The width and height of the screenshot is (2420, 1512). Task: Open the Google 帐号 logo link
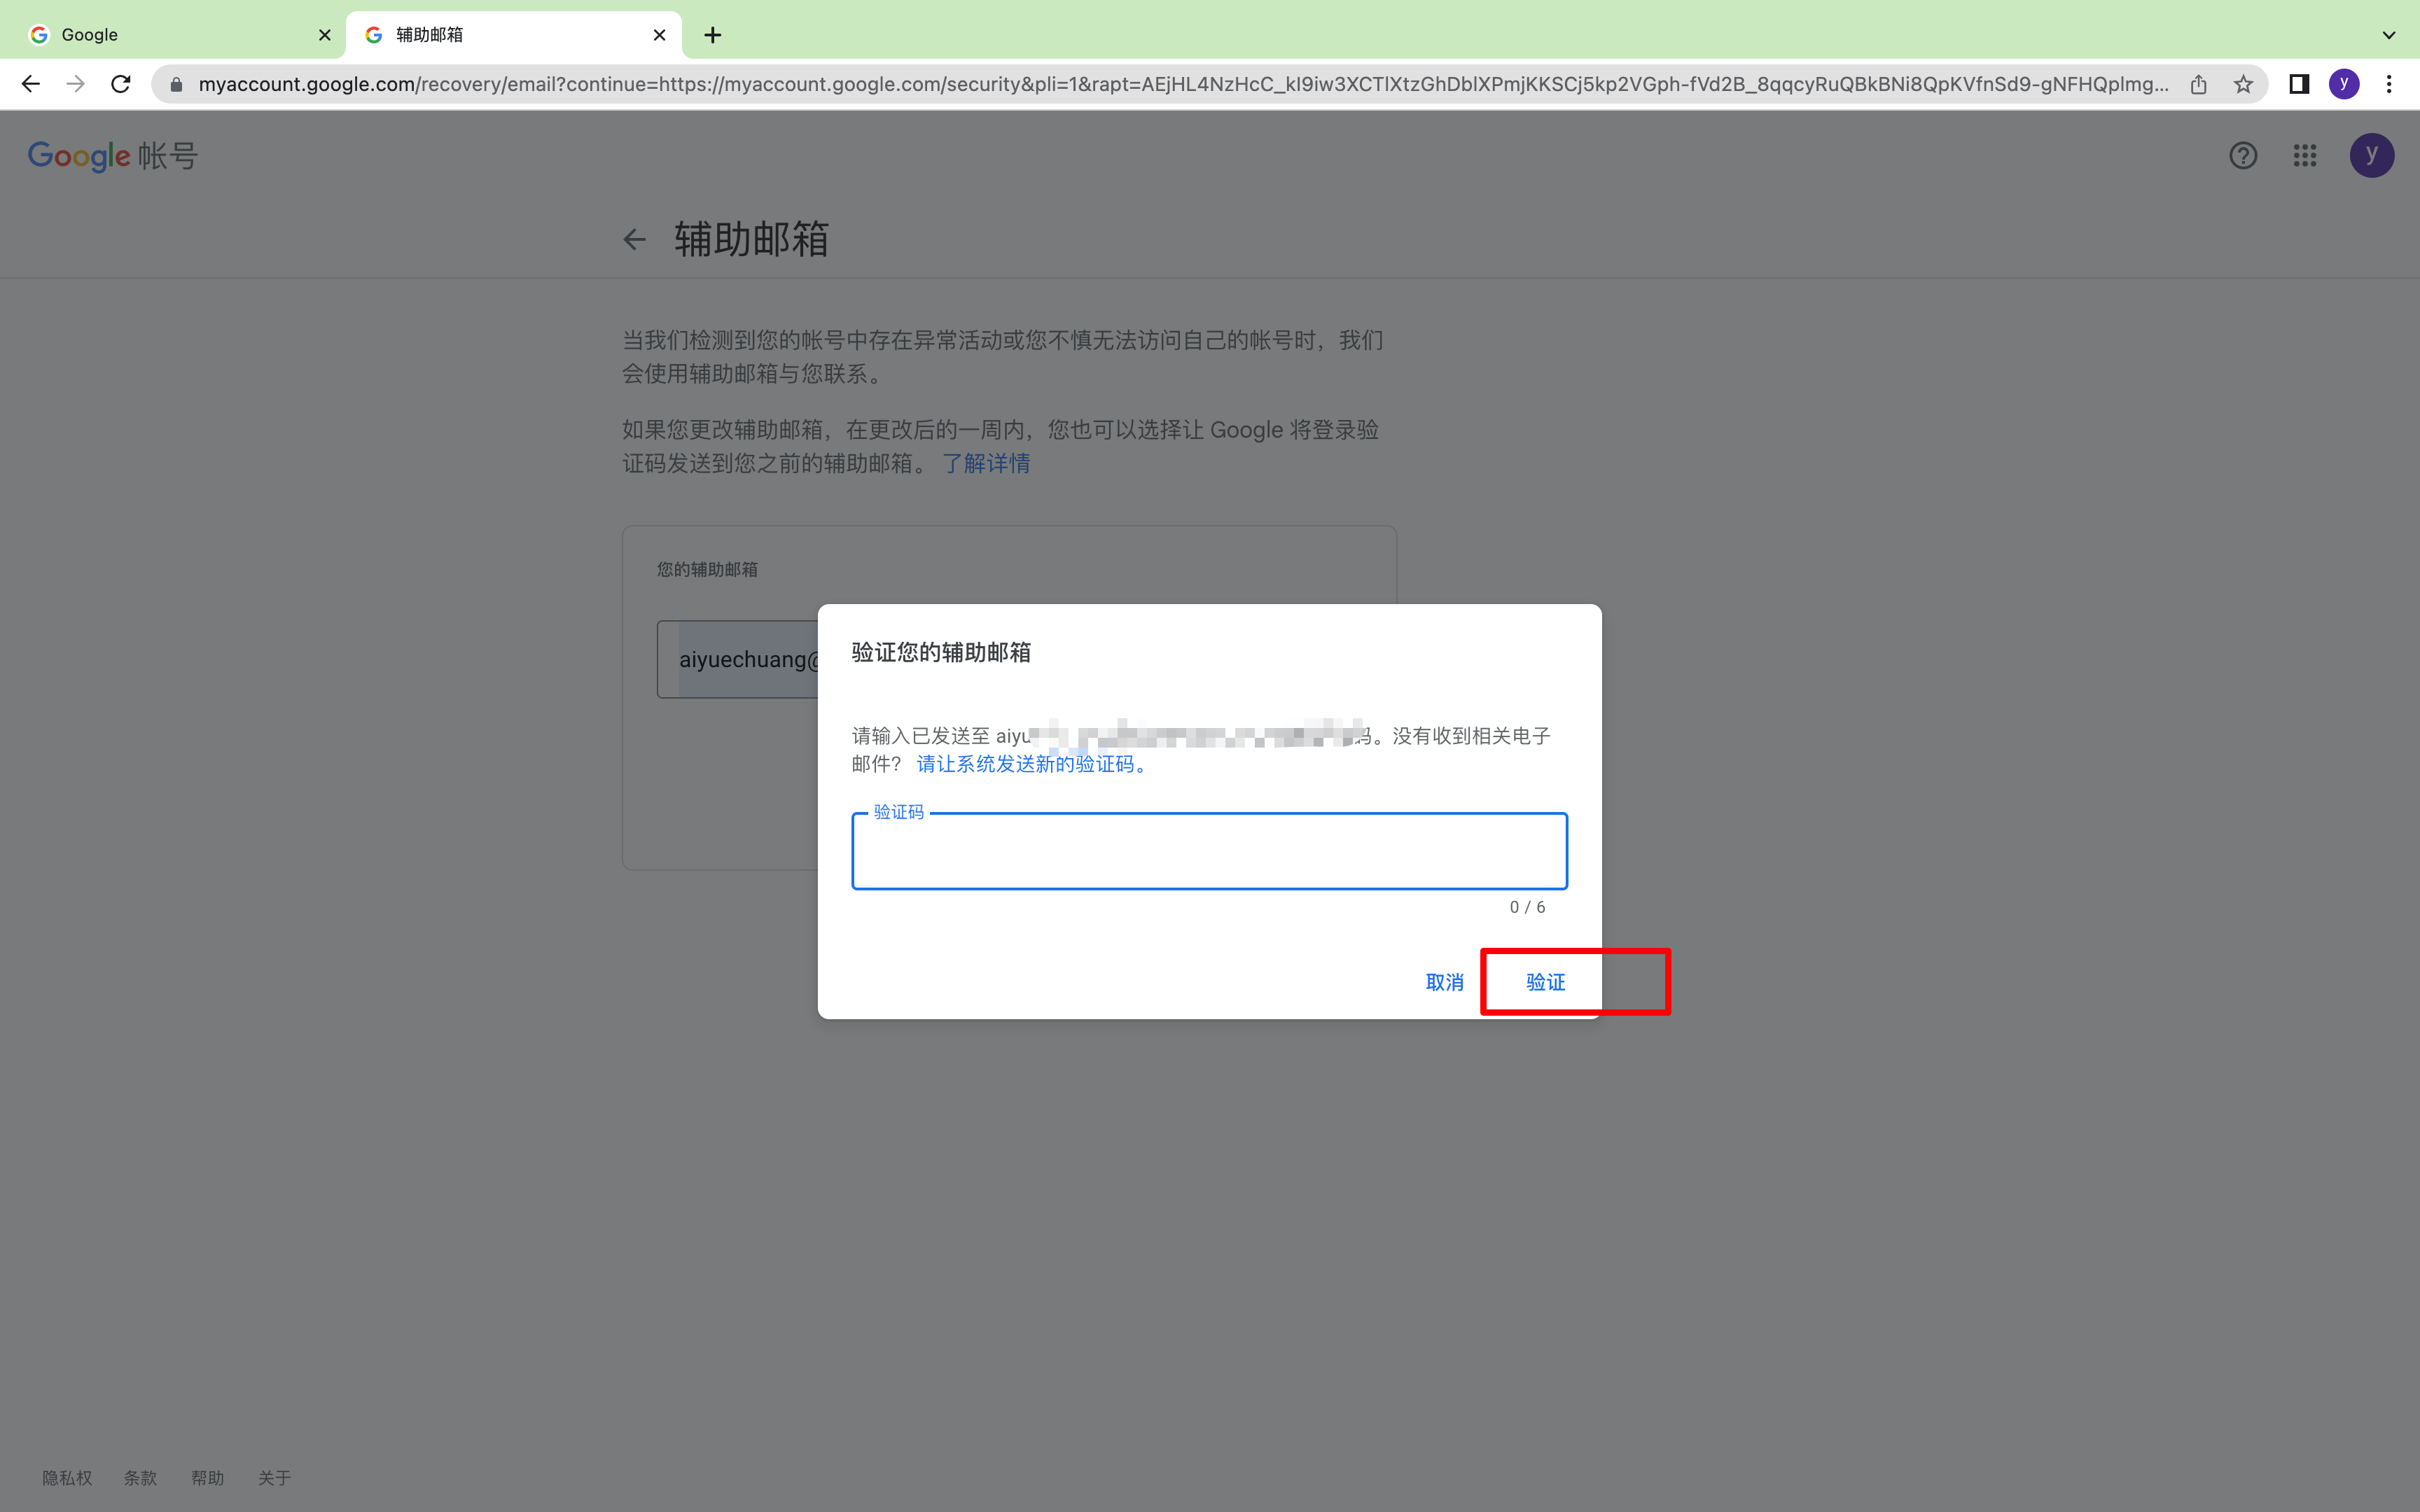click(113, 156)
